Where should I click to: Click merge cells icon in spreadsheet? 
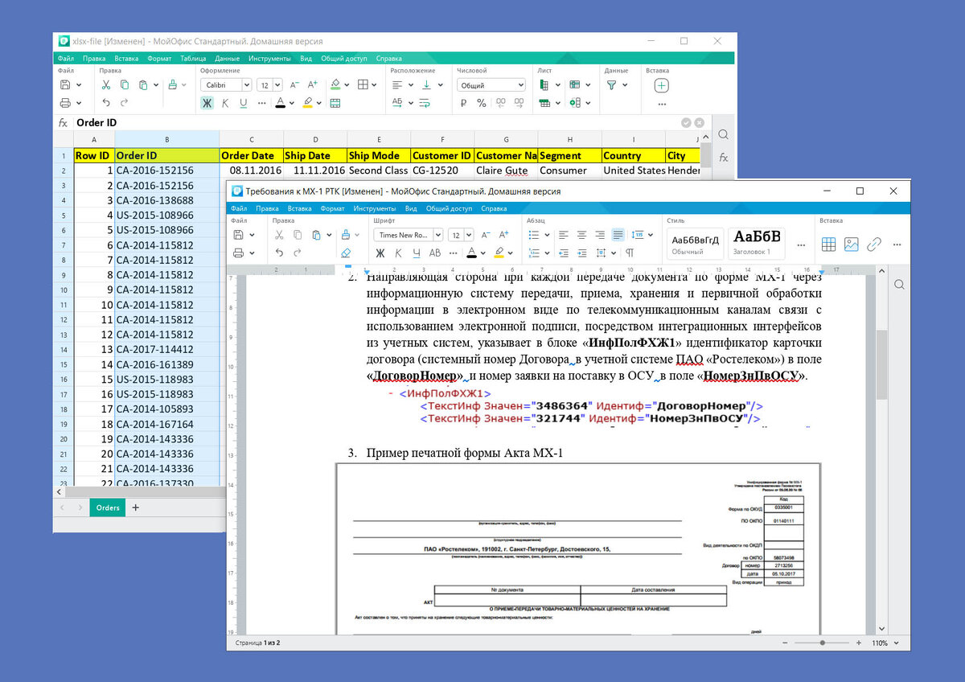pos(335,103)
